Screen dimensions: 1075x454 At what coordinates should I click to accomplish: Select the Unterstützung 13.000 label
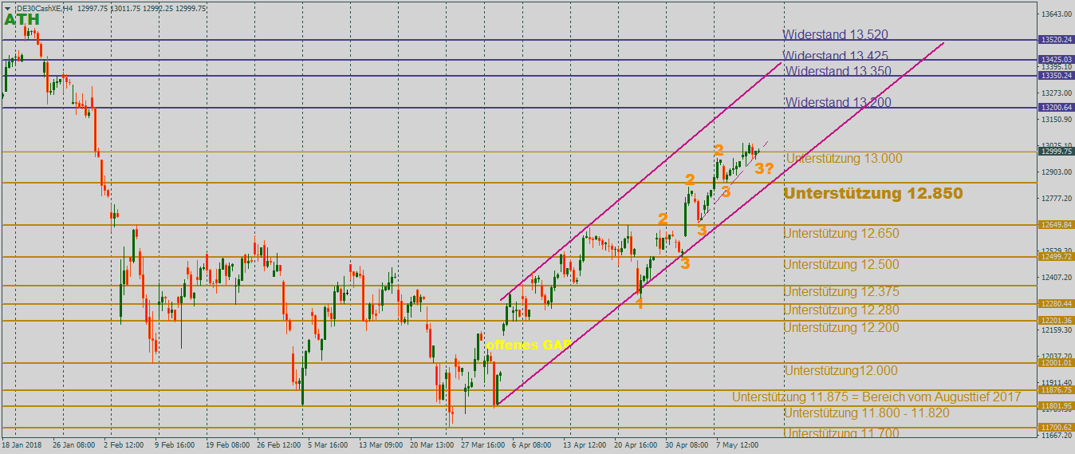(844, 158)
